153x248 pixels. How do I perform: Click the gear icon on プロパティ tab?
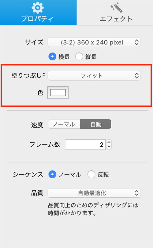pos(38,7)
